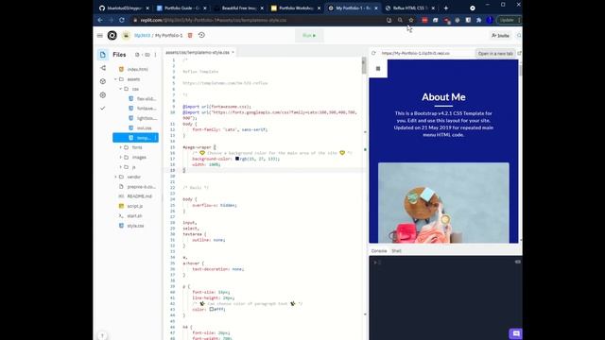605x340 pixels.
Task: Open the Version control sidebar icon
Action: click(x=103, y=68)
